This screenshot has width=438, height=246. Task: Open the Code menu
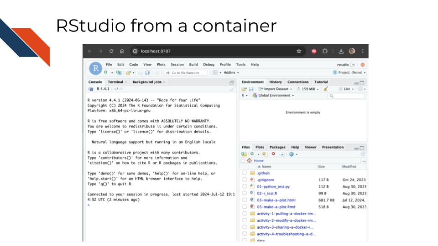(134, 64)
